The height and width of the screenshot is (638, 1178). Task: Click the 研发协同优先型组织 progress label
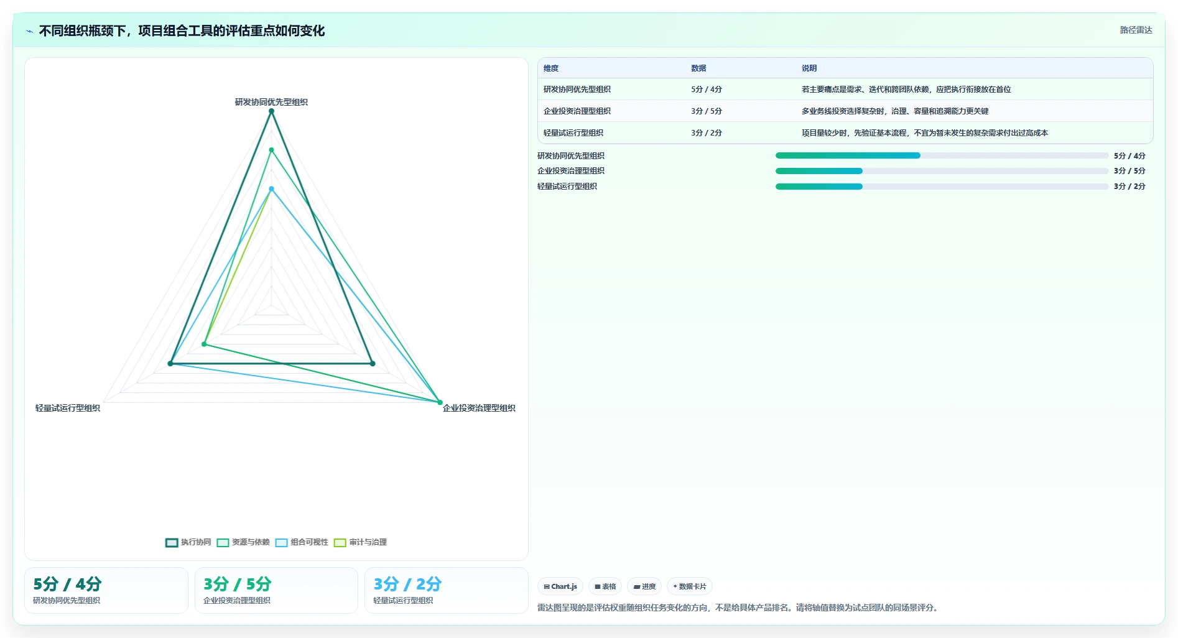(x=571, y=156)
